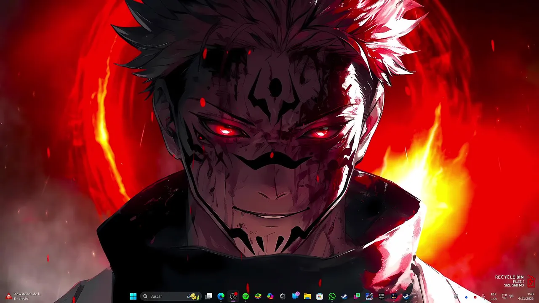539x303 pixels.
Task: Click the ring-shaped tray icon
Action: [x=456, y=297]
